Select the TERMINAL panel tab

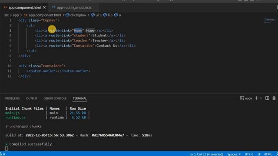[80, 98]
